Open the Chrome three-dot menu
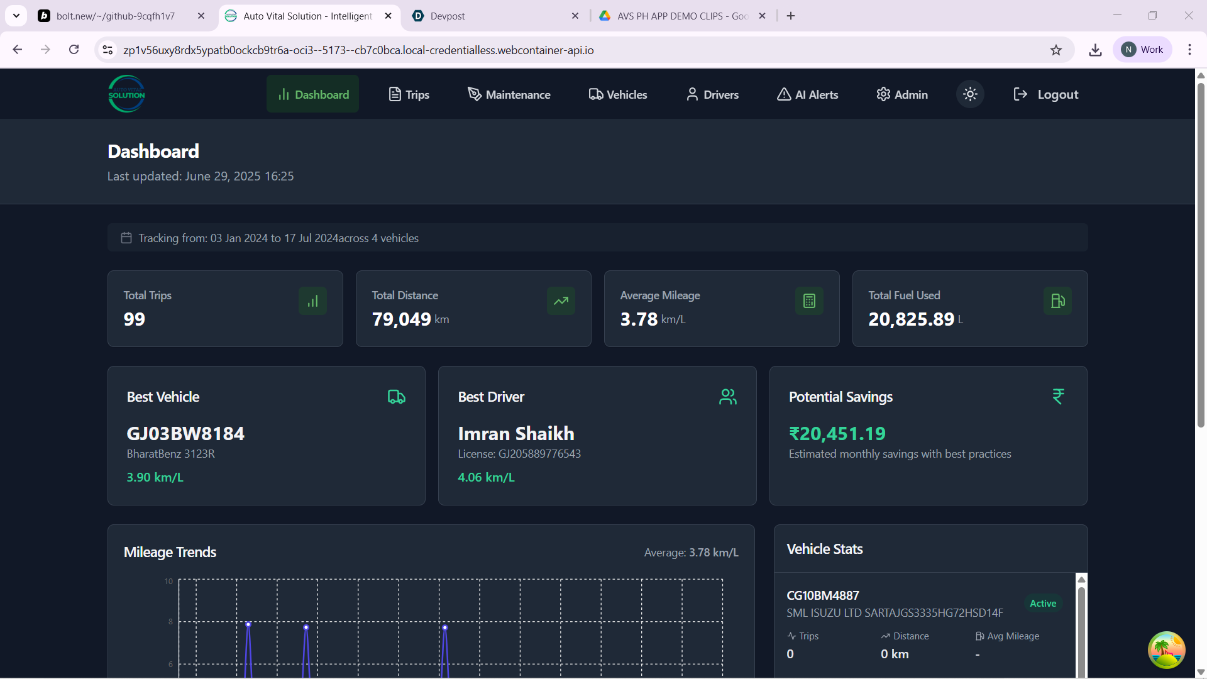1207x679 pixels. [x=1189, y=50]
